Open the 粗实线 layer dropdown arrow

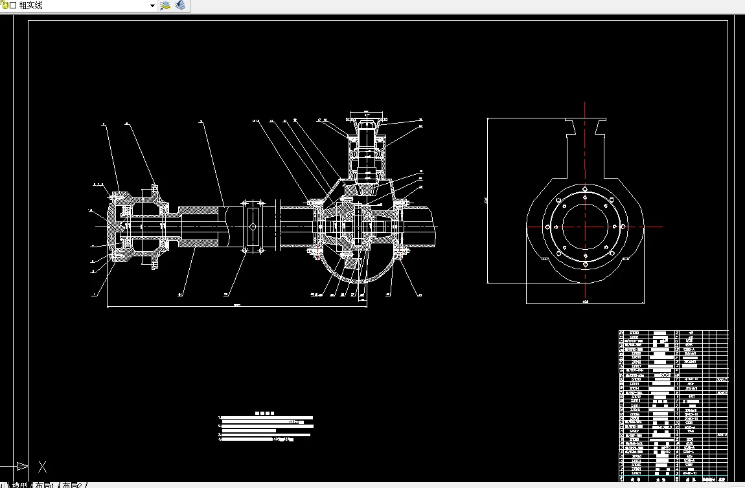point(152,6)
